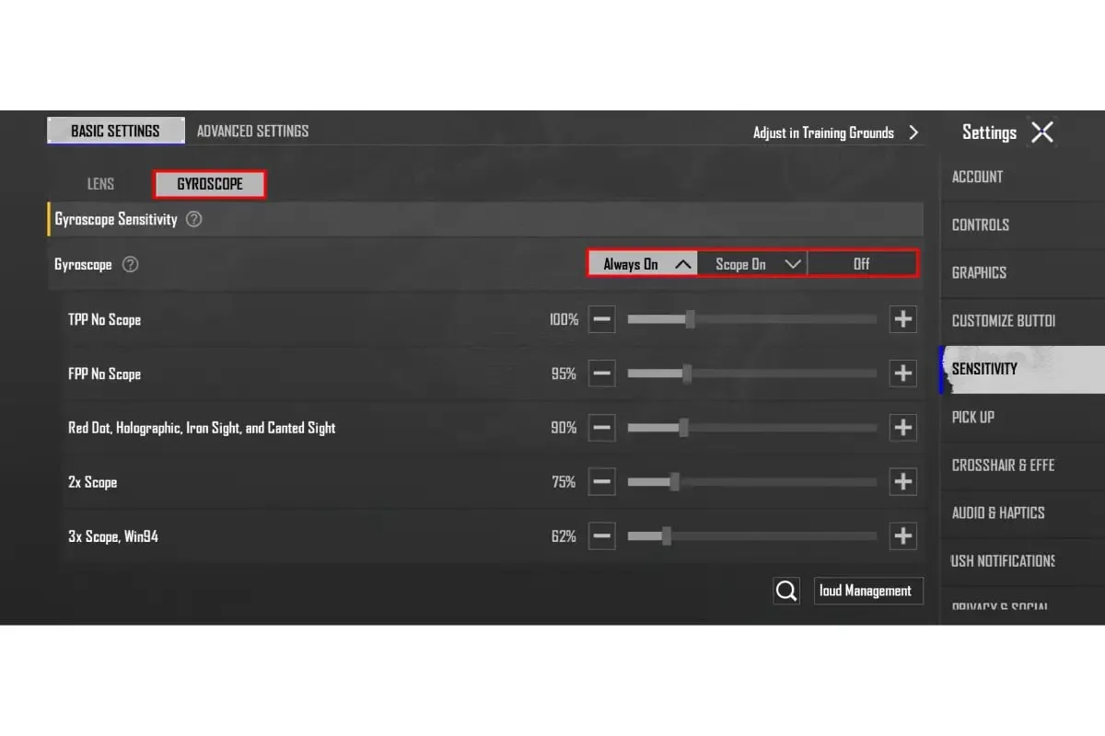This screenshot has width=1105, height=736.
Task: Click the Red Dot, Holographic sensitivity slider
Action: 751,428
